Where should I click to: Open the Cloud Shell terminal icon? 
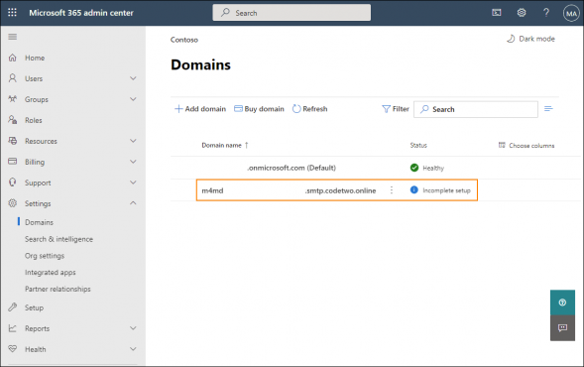pyautogui.click(x=496, y=13)
